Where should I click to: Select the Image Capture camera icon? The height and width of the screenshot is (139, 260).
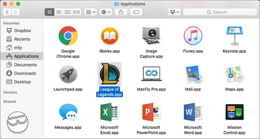[151, 36]
